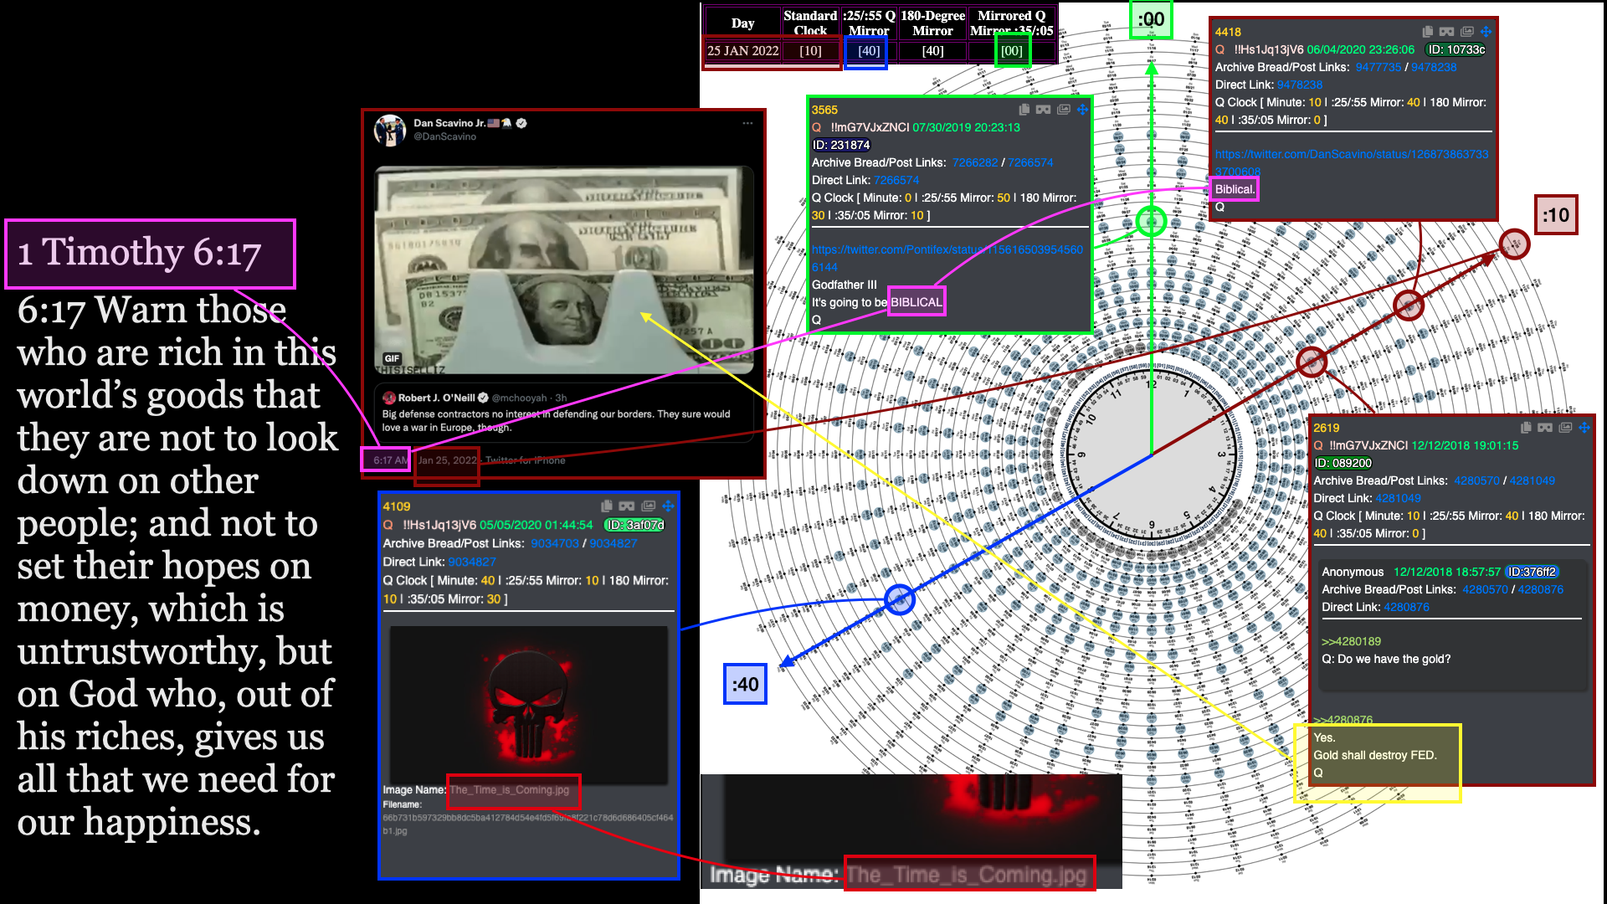Screen dimensions: 1607x904
Task: Click the ID: 10733c badge in post 4418
Action: [1456, 49]
